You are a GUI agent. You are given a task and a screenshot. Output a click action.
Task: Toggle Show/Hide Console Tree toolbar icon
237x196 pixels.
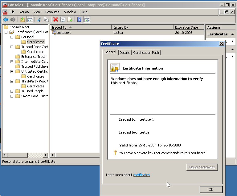click(x=30, y=20)
